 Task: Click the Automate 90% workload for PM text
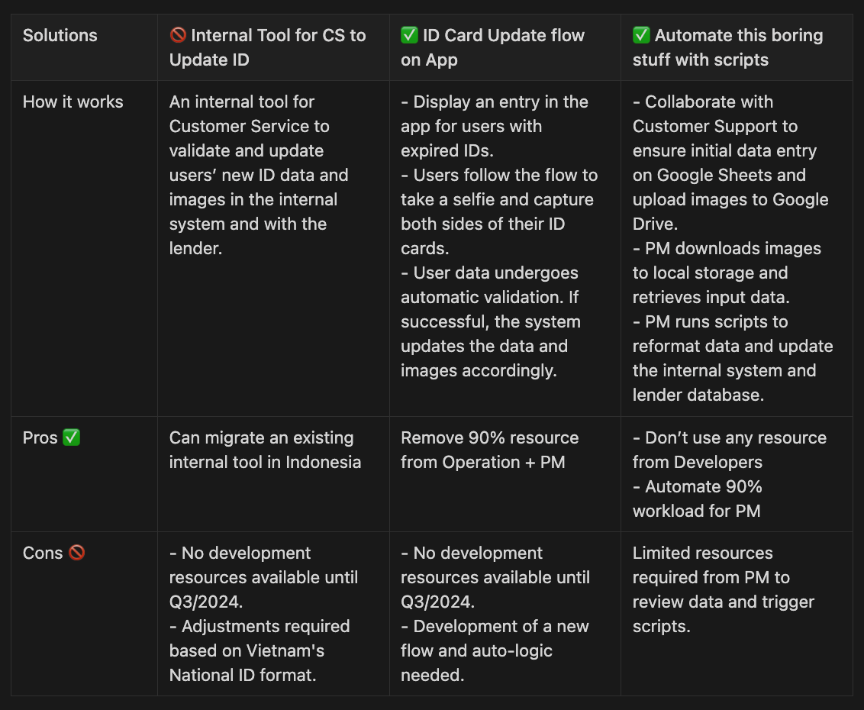click(698, 499)
